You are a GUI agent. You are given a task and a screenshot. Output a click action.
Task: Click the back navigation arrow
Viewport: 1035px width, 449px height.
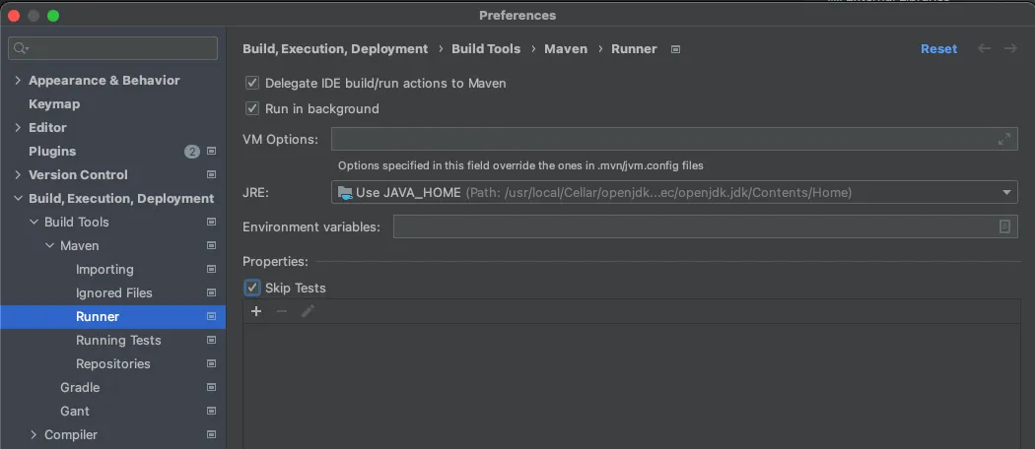[984, 48]
